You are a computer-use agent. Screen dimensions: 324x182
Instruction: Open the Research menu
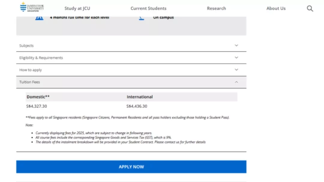pos(216,8)
